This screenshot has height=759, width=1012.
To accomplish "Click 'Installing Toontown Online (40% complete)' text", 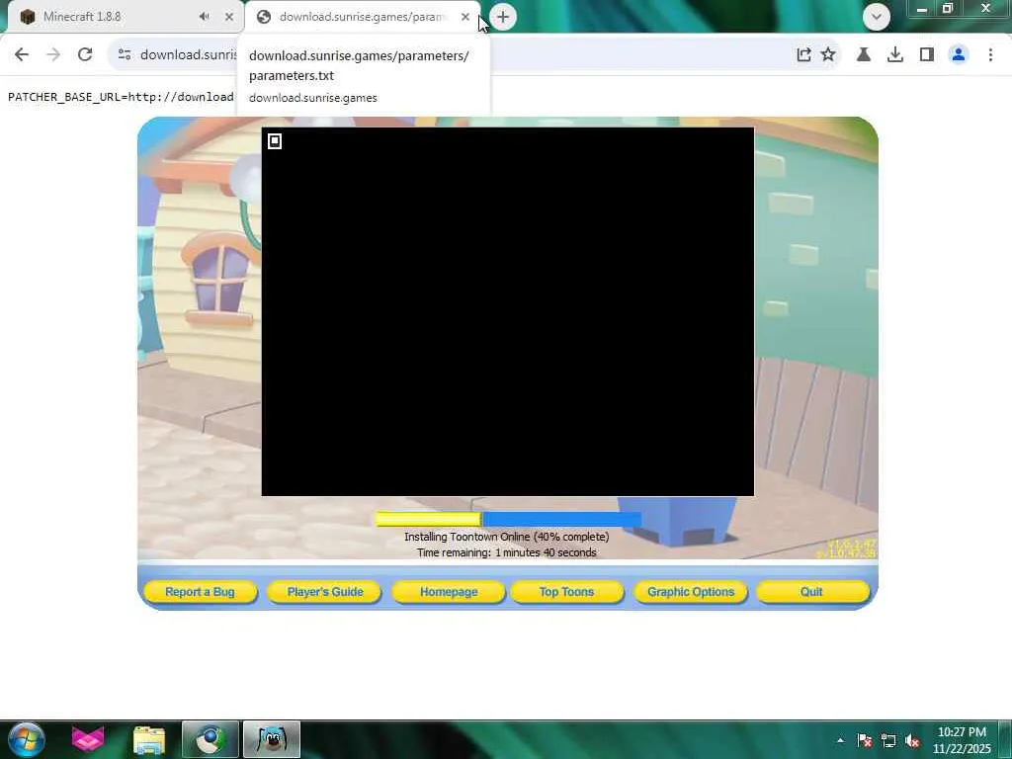I will (x=507, y=537).
